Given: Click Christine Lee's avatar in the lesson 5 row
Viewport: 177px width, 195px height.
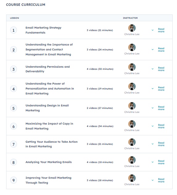Looking at the screenshot, I should tap(132, 106).
